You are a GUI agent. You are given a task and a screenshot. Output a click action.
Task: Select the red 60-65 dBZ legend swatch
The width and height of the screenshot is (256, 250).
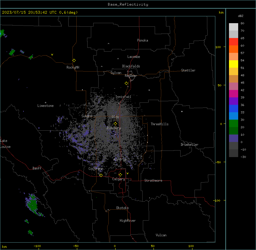(233, 42)
